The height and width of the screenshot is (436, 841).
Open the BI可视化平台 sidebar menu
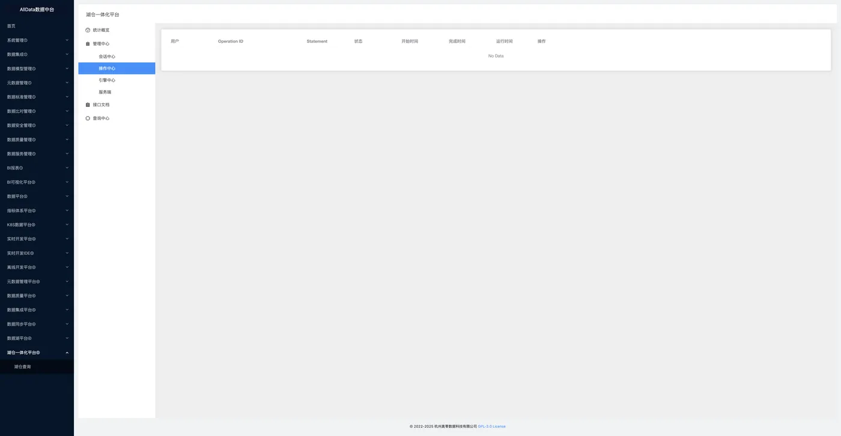(37, 182)
